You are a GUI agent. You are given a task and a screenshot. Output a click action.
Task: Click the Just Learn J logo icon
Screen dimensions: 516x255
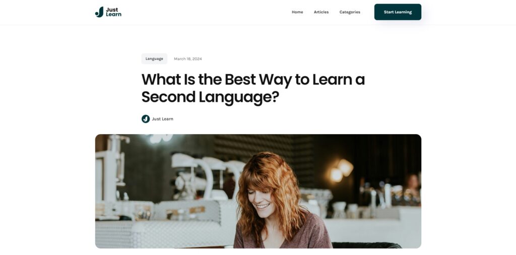(99, 12)
